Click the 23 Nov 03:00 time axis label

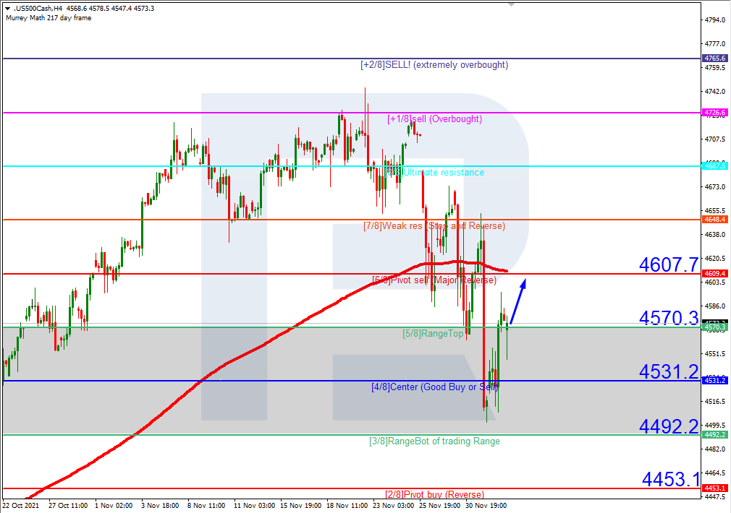[394, 506]
